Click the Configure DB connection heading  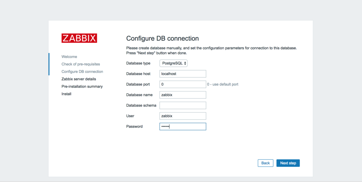[163, 38]
